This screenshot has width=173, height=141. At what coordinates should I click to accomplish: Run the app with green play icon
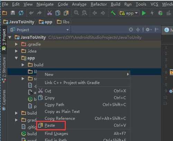pos(144,13)
